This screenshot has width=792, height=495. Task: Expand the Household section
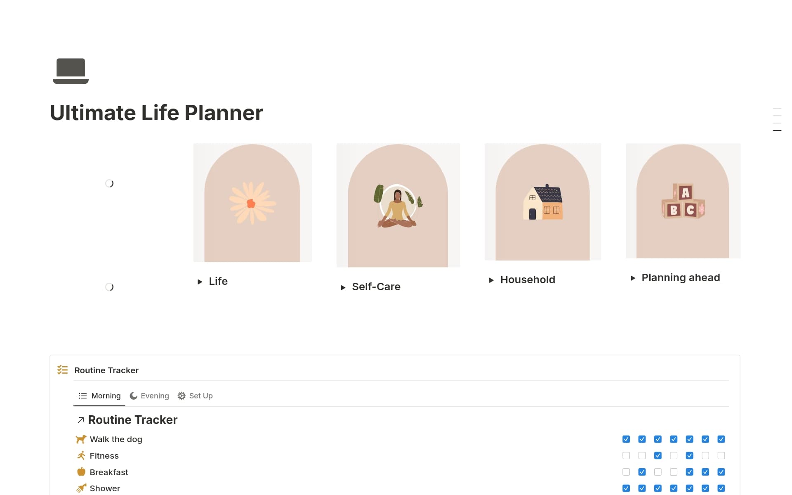click(491, 280)
